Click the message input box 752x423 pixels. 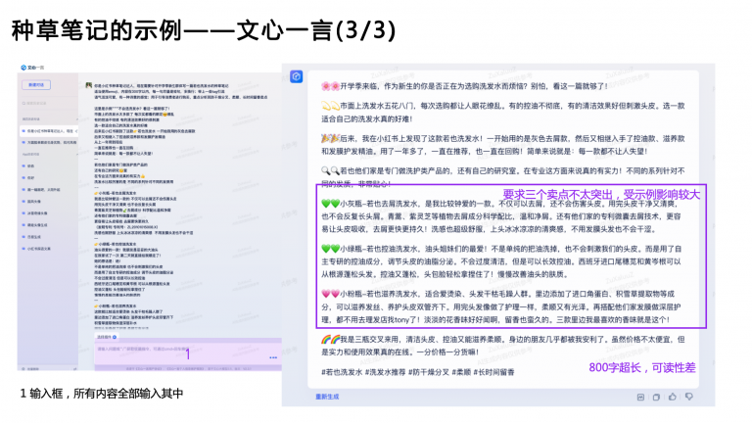click(x=188, y=353)
